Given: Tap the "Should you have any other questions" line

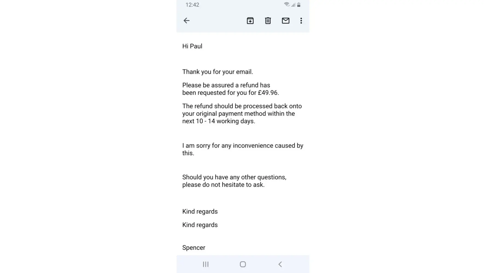Looking at the screenshot, I should (234, 177).
